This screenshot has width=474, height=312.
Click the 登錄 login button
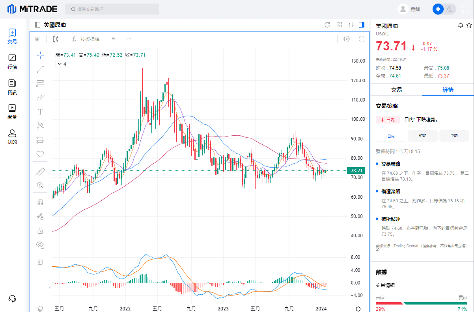click(x=409, y=9)
